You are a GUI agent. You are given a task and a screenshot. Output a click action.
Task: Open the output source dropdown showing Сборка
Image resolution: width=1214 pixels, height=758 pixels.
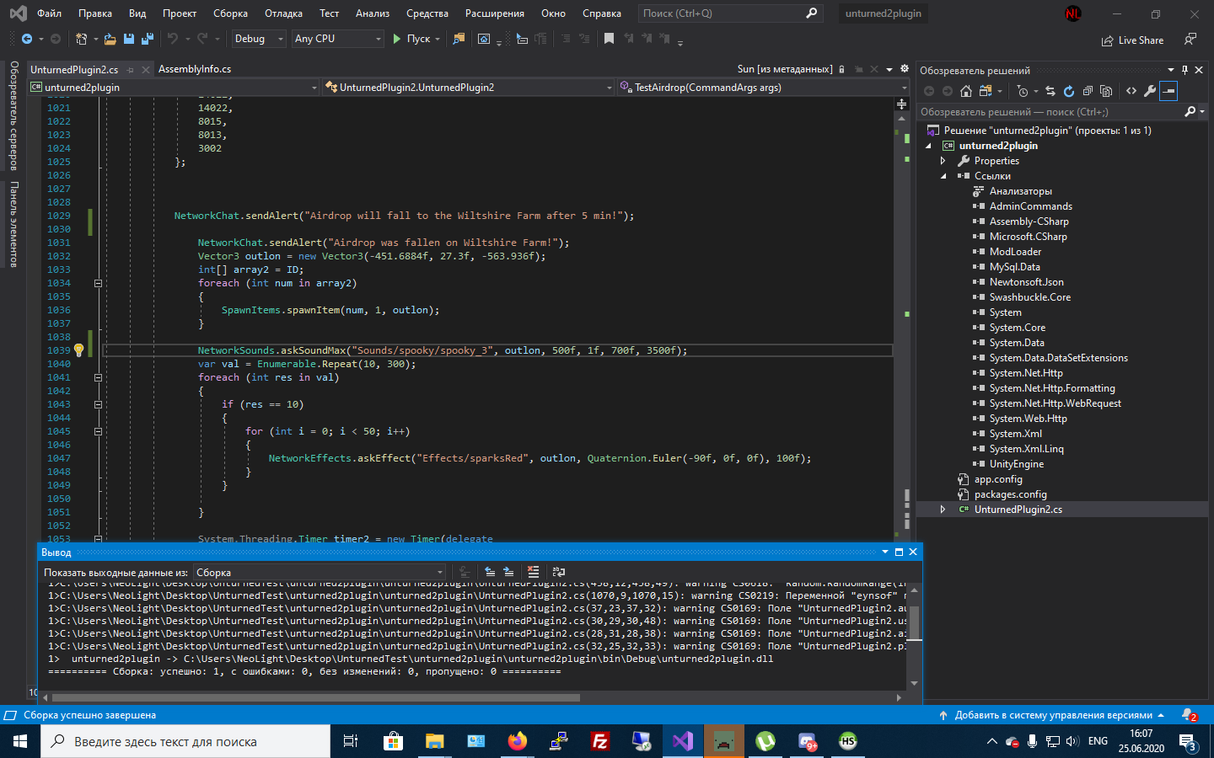click(x=319, y=573)
